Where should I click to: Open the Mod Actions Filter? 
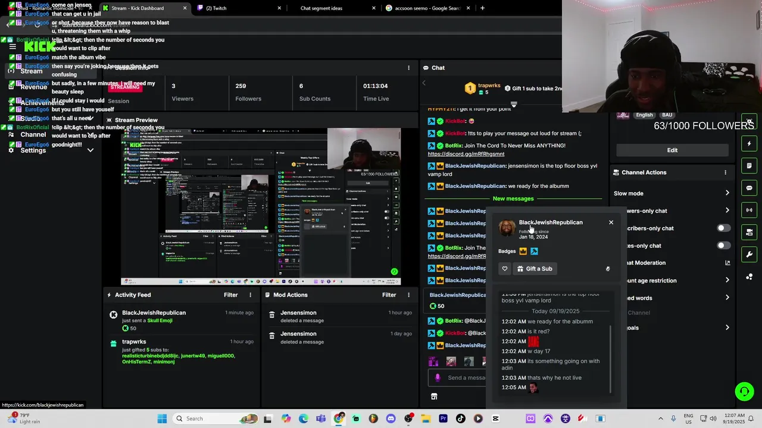[389, 295]
